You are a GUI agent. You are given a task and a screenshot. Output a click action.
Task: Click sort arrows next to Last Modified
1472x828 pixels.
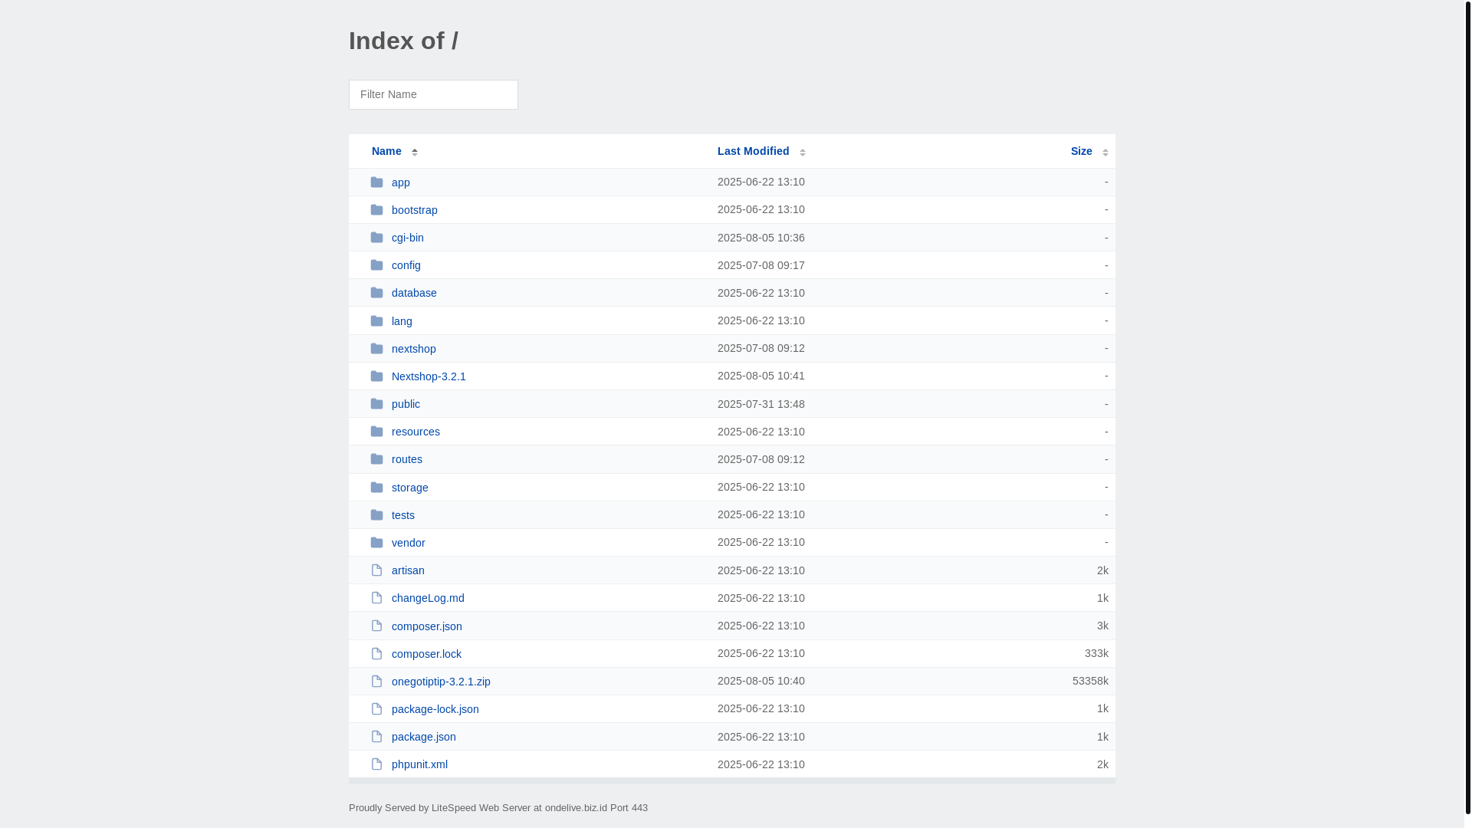click(803, 152)
